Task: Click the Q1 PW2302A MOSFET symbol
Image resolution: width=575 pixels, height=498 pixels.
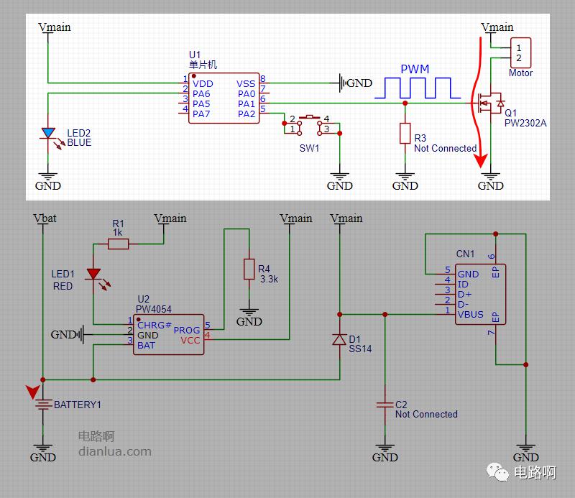Action: point(490,103)
